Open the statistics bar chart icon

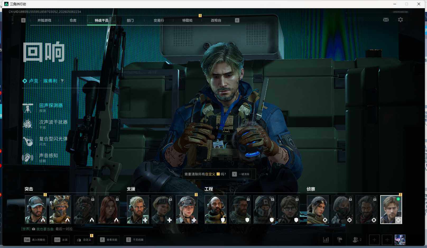(326, 240)
